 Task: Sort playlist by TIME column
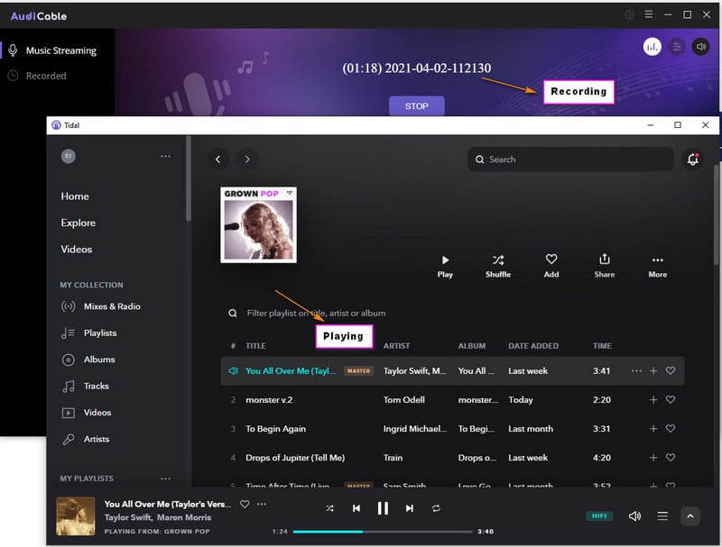tap(602, 346)
